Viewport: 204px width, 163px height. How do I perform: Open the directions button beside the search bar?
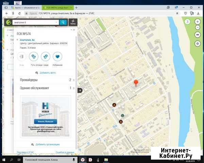pos(73,22)
